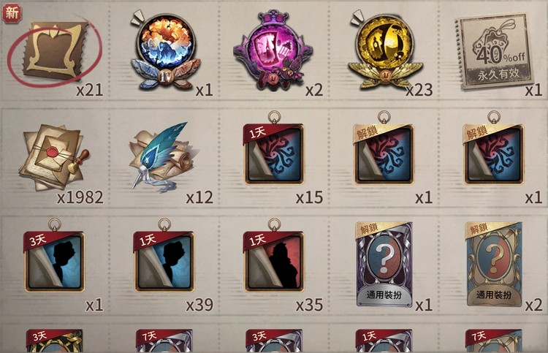Select the golden orb essence x23
Image resolution: width=548 pixels, height=353 pixels.
tap(384, 50)
